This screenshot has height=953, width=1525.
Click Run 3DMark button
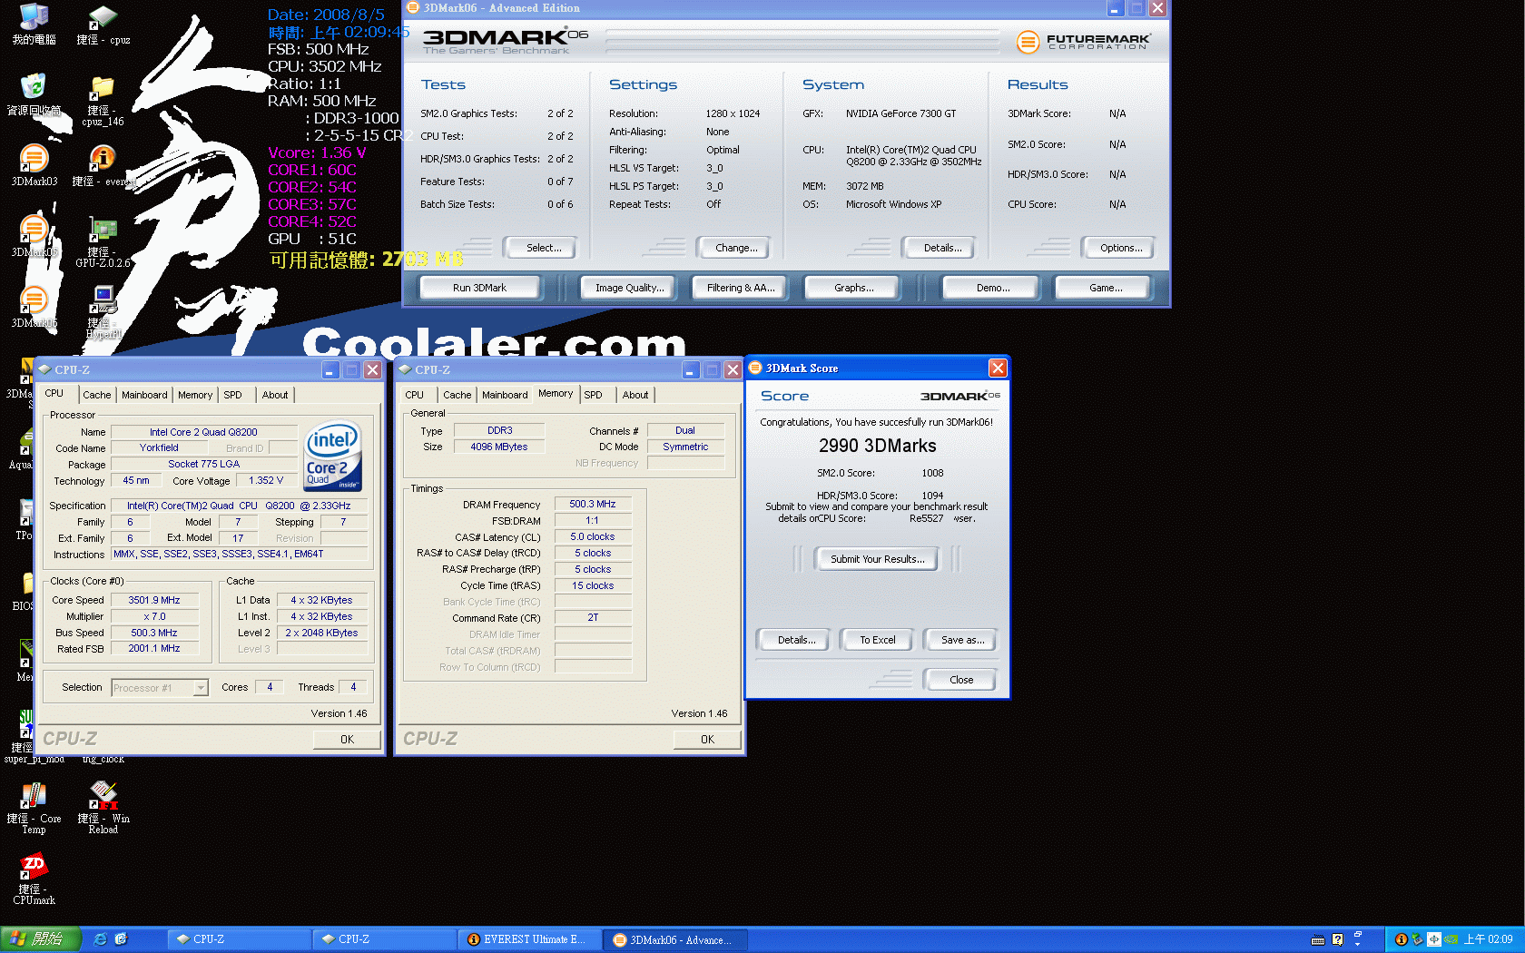[479, 288]
